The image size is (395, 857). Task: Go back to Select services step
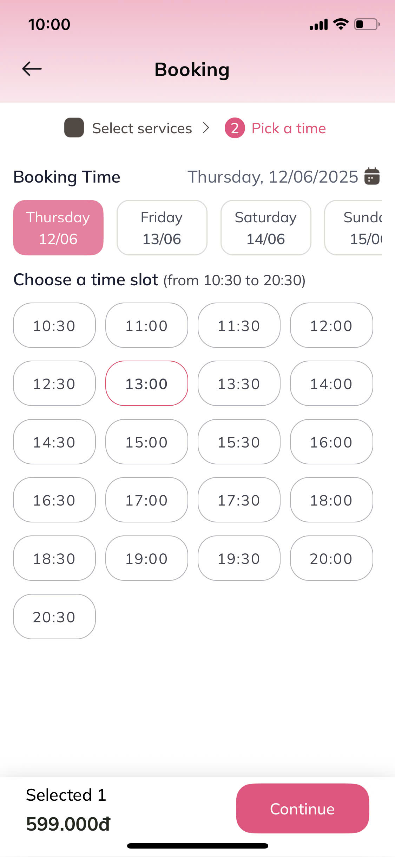(x=142, y=128)
